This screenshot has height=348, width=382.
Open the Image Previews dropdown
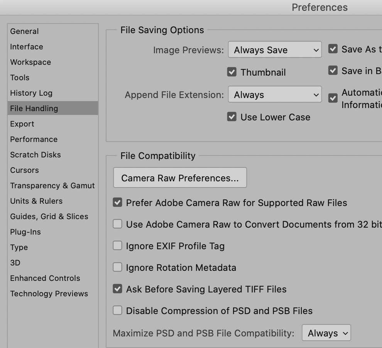click(x=275, y=50)
